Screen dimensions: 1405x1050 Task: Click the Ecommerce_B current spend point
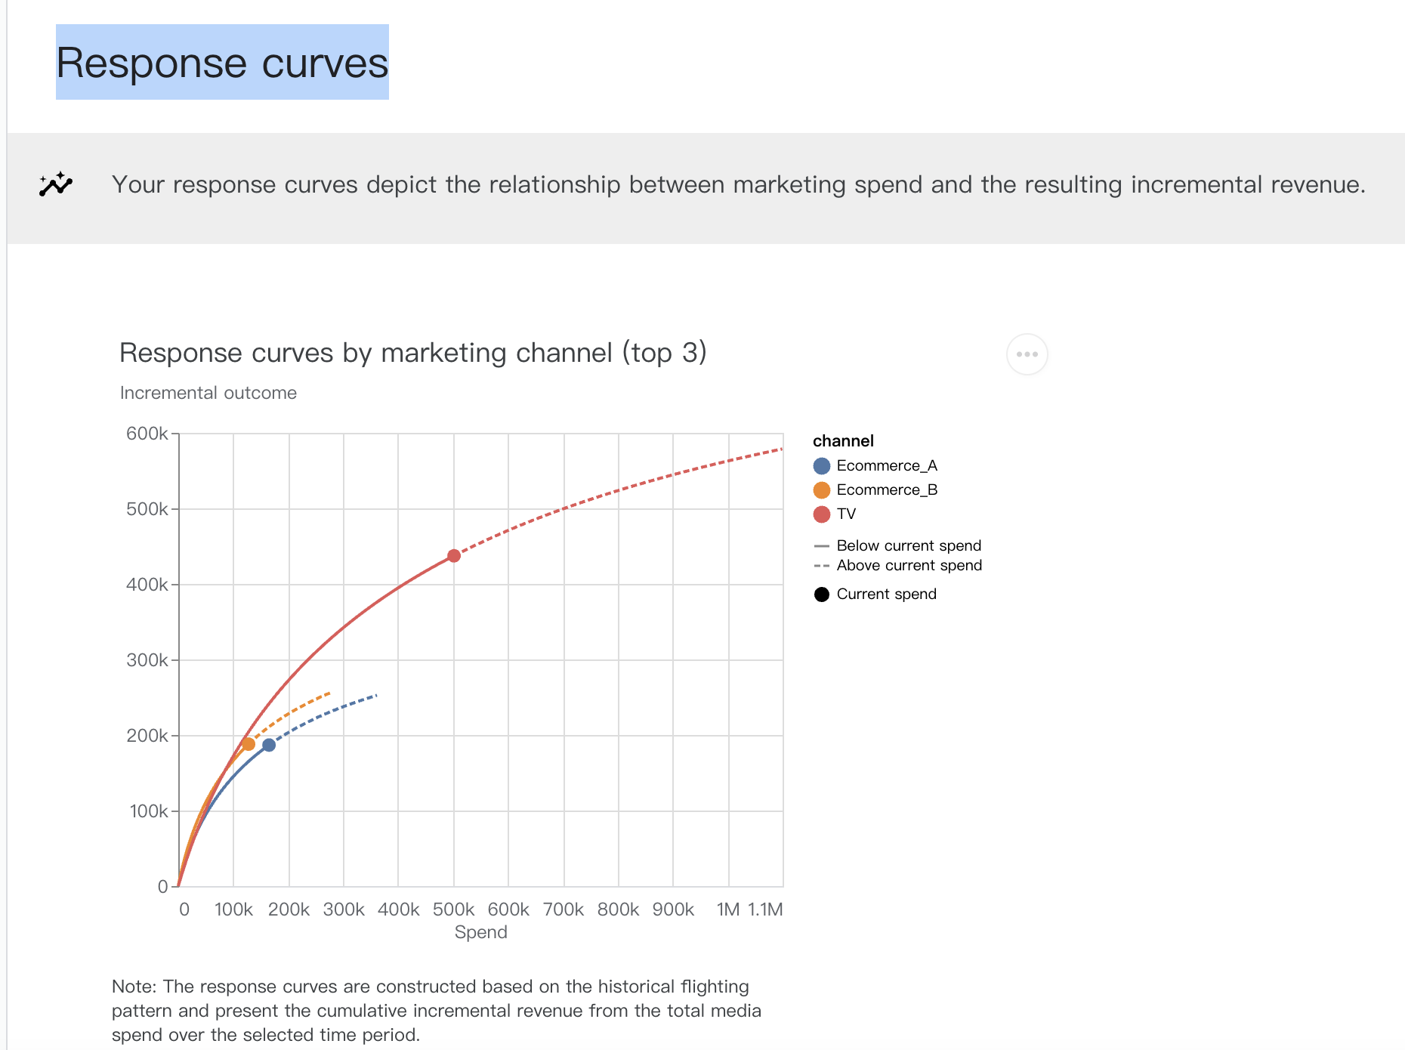click(249, 745)
